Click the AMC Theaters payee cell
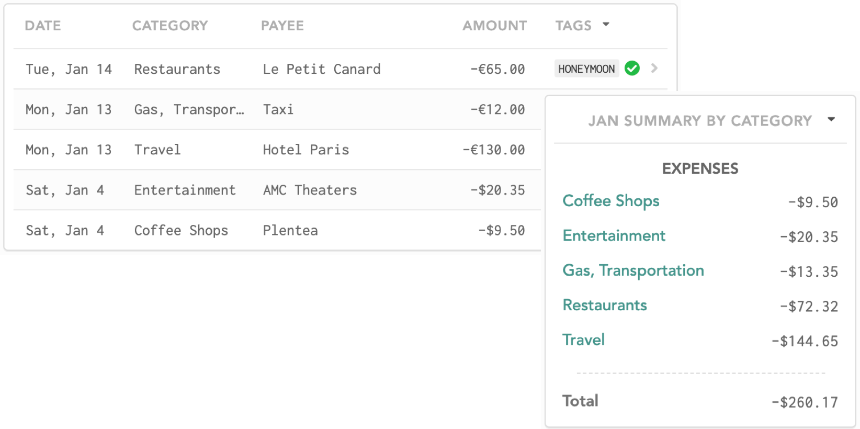This screenshot has height=429, width=860. [310, 190]
